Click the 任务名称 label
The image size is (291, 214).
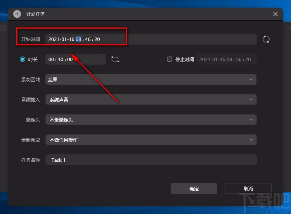tap(31, 160)
